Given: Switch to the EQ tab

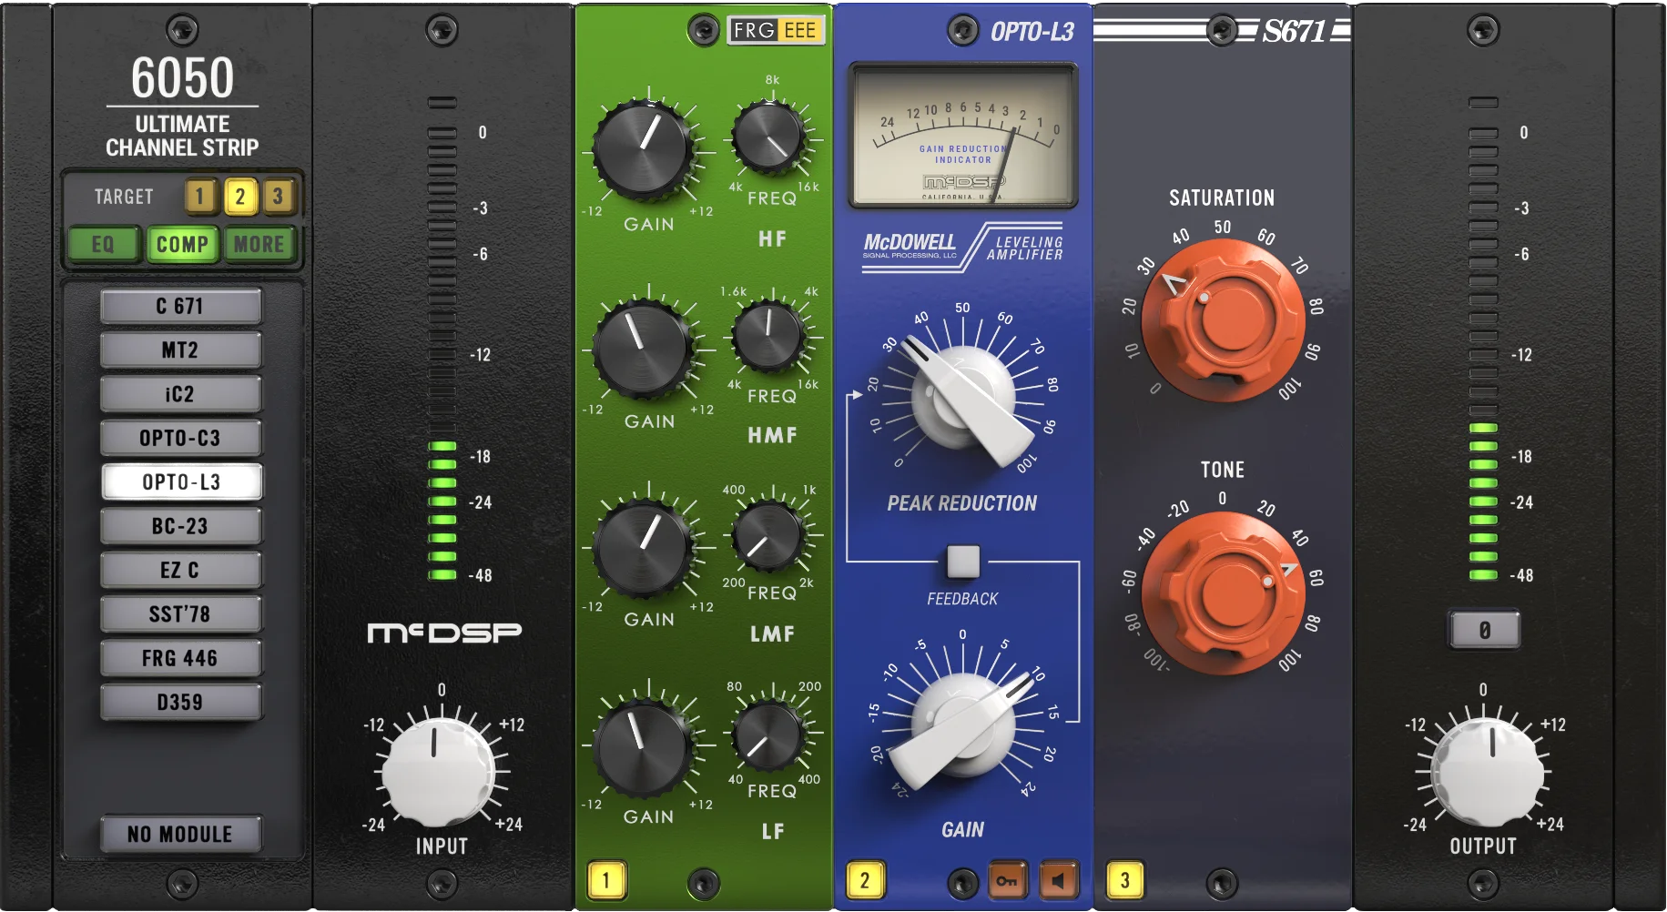Looking at the screenshot, I should tap(103, 244).
